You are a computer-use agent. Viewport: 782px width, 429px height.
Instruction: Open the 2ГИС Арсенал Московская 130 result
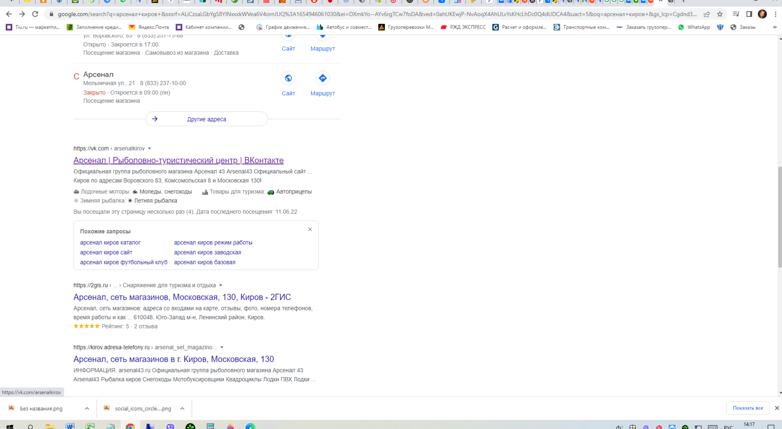(182, 297)
